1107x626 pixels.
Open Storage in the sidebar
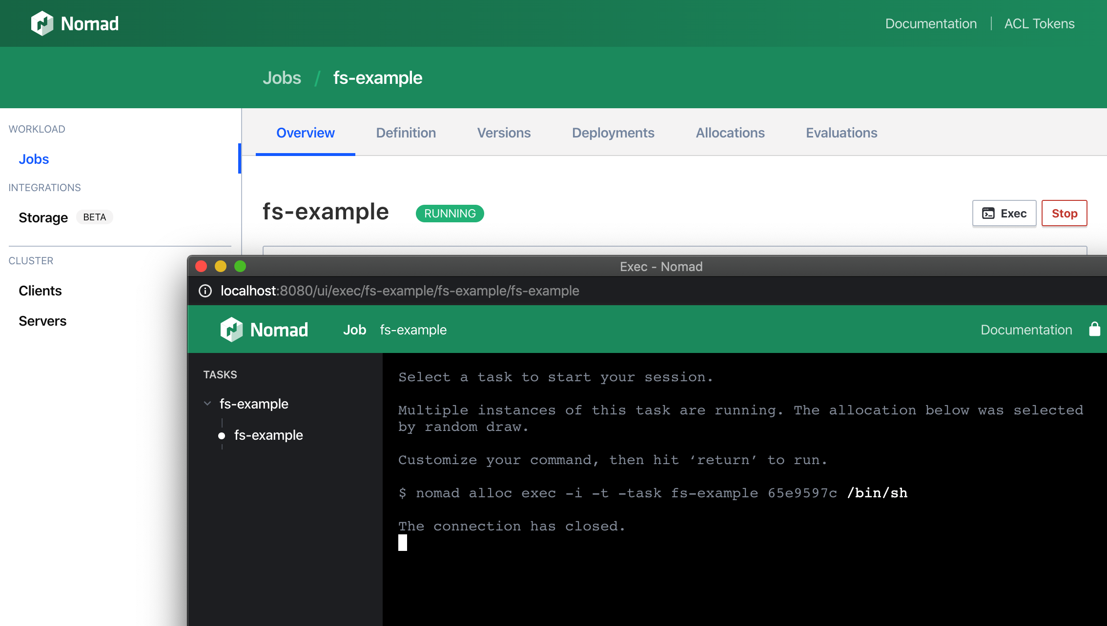43,217
